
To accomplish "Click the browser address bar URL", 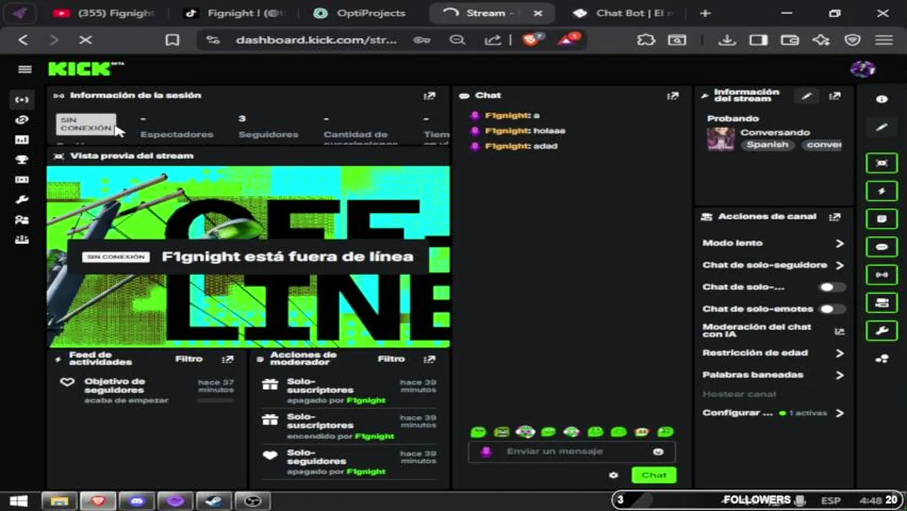I will (x=317, y=40).
